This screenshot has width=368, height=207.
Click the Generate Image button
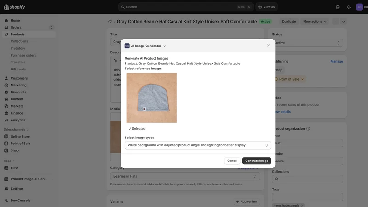click(x=257, y=161)
